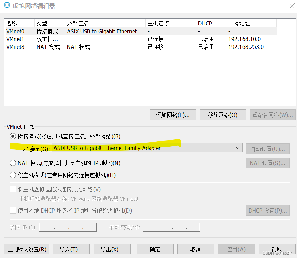
Task: Click the 子网 IP input field
Action: click(x=67, y=227)
